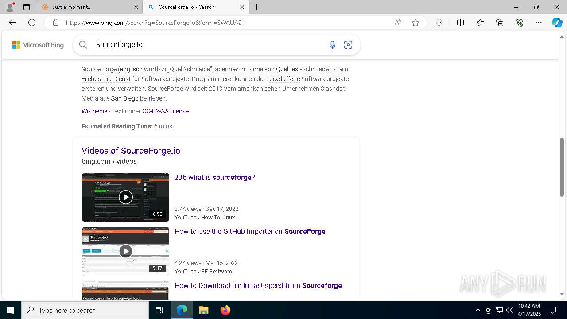The width and height of the screenshot is (567, 319).
Task: Refresh the current page
Action: (32, 23)
